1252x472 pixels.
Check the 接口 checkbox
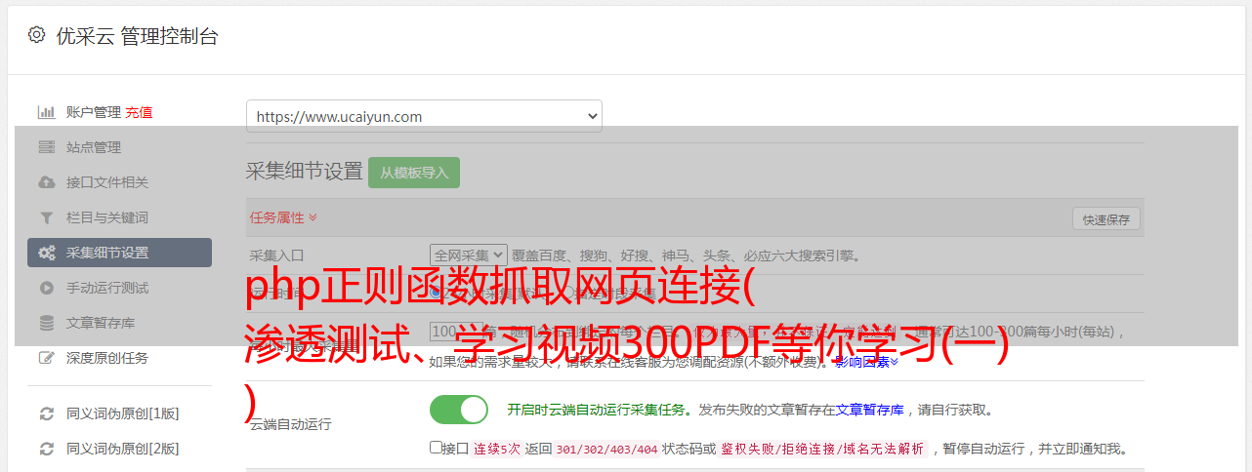(x=436, y=448)
